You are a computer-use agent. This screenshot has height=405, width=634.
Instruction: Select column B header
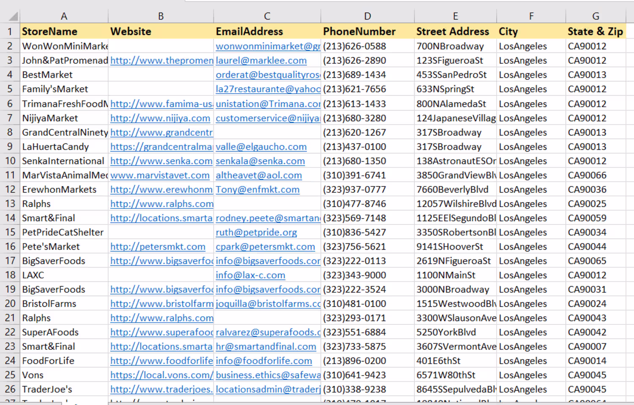(161, 16)
